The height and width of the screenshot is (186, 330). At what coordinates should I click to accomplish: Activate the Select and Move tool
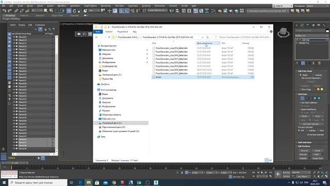pos(69,11)
